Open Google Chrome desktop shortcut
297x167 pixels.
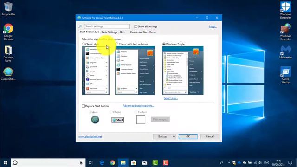[8, 32]
